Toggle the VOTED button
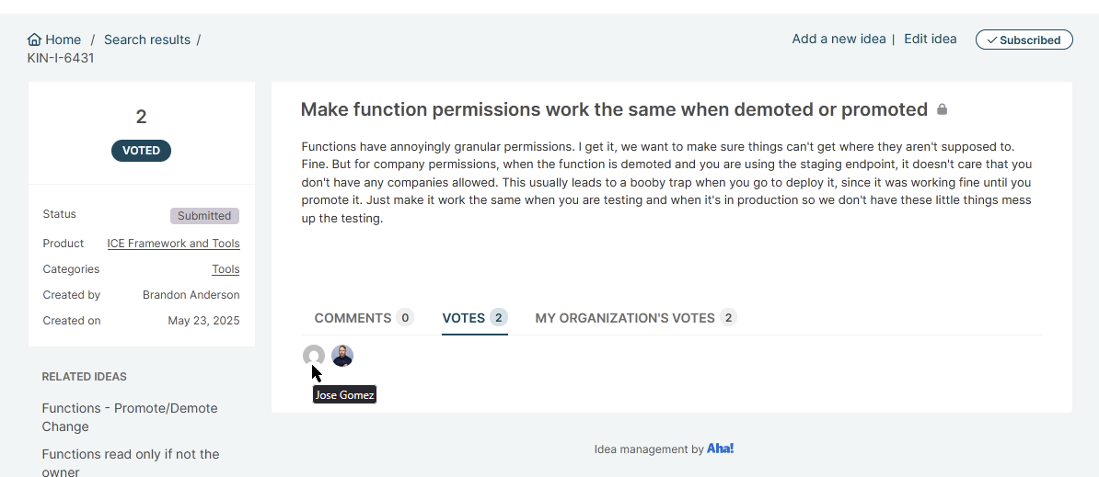Image resolution: width=1099 pixels, height=477 pixels. click(141, 151)
